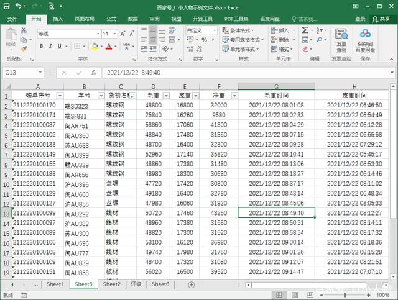Open the number format 自定义 dropdown
The width and height of the screenshot is (398, 300).
(215, 30)
